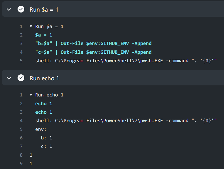The width and height of the screenshot is (224, 169).
Task: Click the 'c: 1' environment variable line
Action: tap(46, 146)
